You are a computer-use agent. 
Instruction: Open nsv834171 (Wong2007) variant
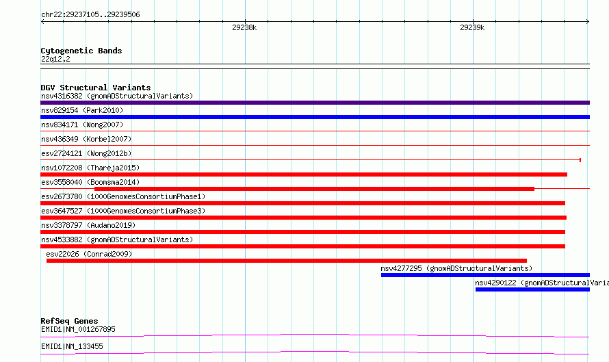click(x=82, y=125)
